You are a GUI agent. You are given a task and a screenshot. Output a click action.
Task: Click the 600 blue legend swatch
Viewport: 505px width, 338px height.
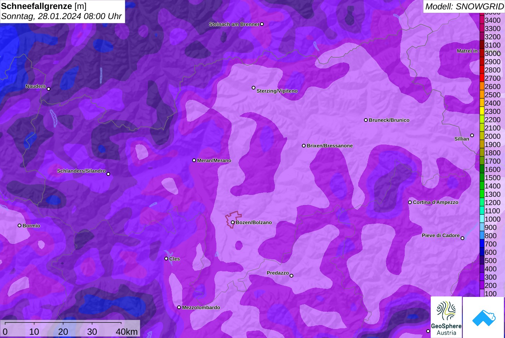tap(482, 252)
